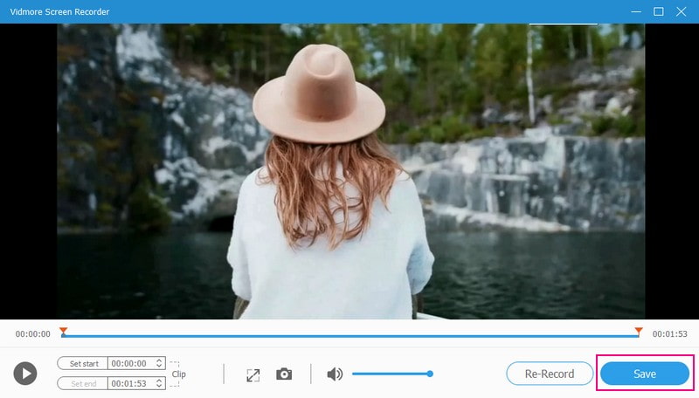Click the end time stepper arrows
The image size is (699, 398).
[x=159, y=383]
